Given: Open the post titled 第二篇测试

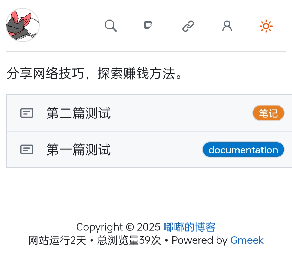Looking at the screenshot, I should (x=79, y=113).
